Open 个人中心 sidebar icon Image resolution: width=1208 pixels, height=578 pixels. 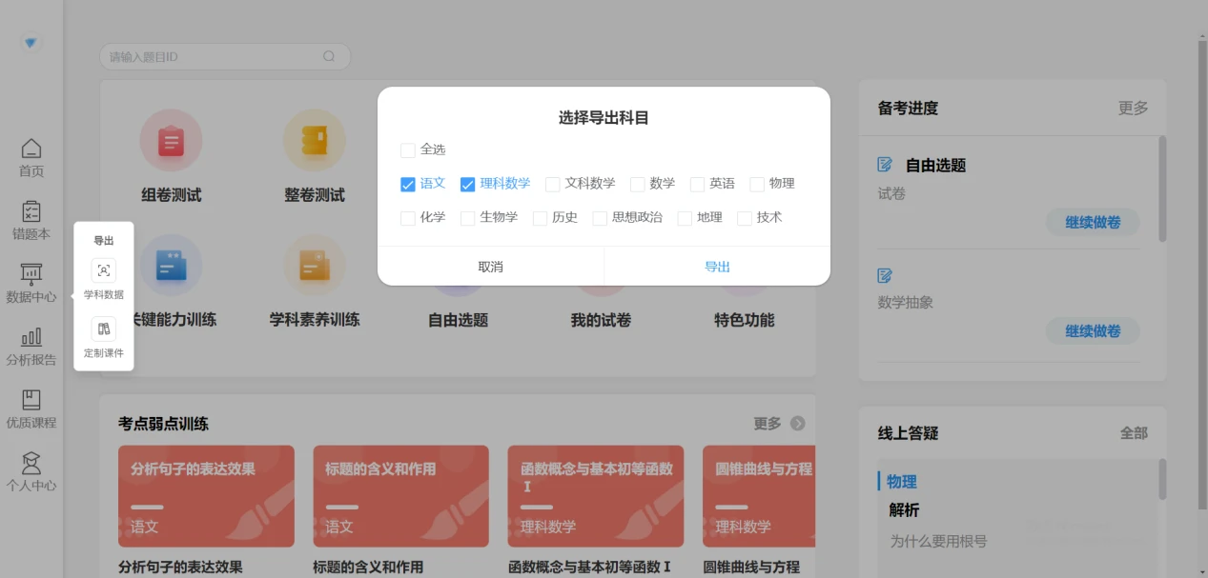coord(31,463)
